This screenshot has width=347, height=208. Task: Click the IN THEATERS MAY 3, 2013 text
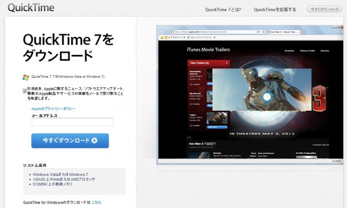coord(262,134)
